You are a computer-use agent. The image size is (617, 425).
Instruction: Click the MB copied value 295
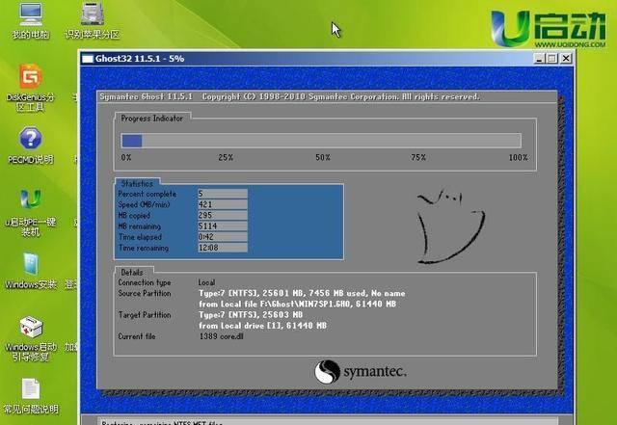click(223, 215)
